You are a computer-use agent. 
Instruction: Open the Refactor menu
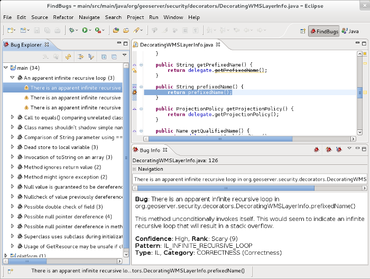point(63,17)
